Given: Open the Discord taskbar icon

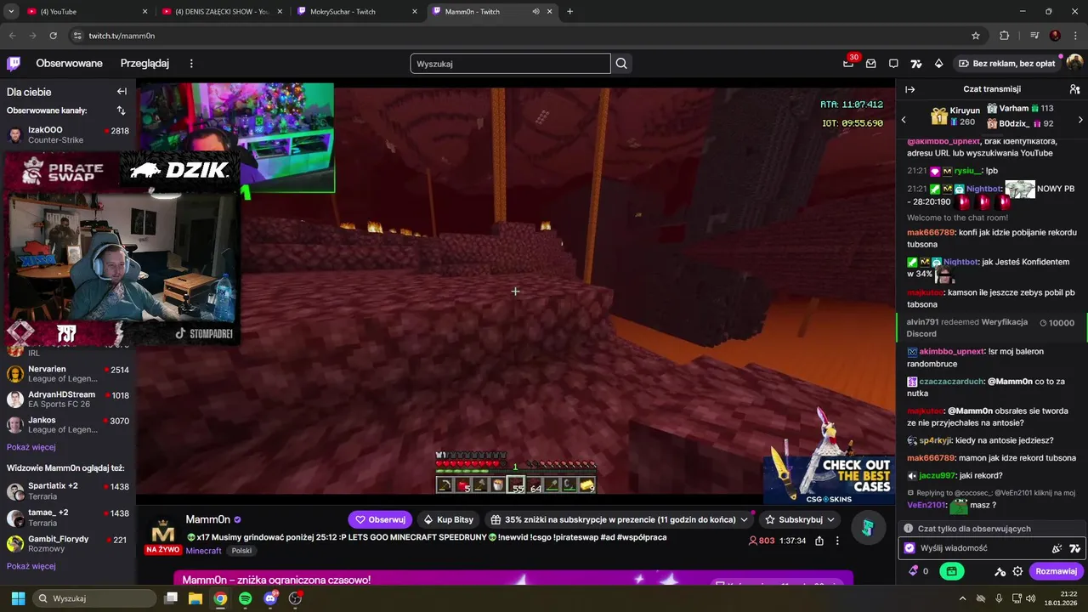Looking at the screenshot, I should tap(270, 598).
